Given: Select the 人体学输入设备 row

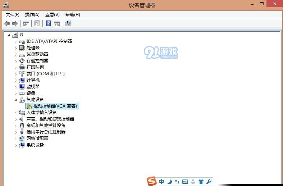Looking at the screenshot, I should coord(42,113).
